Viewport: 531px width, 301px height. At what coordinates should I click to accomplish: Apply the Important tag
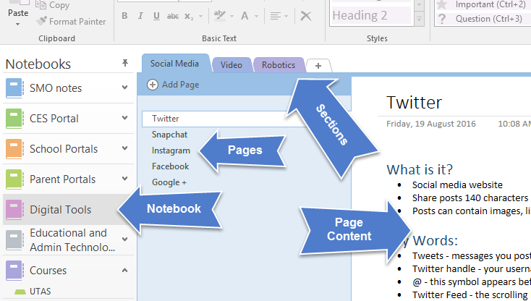(481, 4)
